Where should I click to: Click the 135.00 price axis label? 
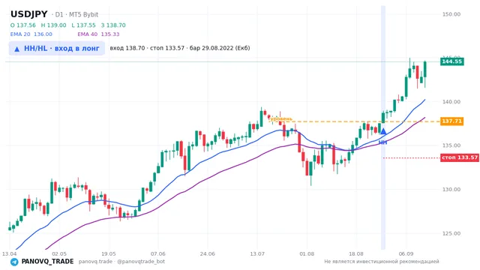click(451, 145)
